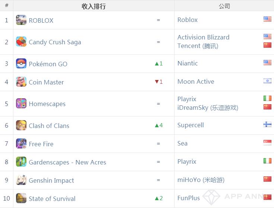Select the Free Fire app icon

tap(21, 143)
